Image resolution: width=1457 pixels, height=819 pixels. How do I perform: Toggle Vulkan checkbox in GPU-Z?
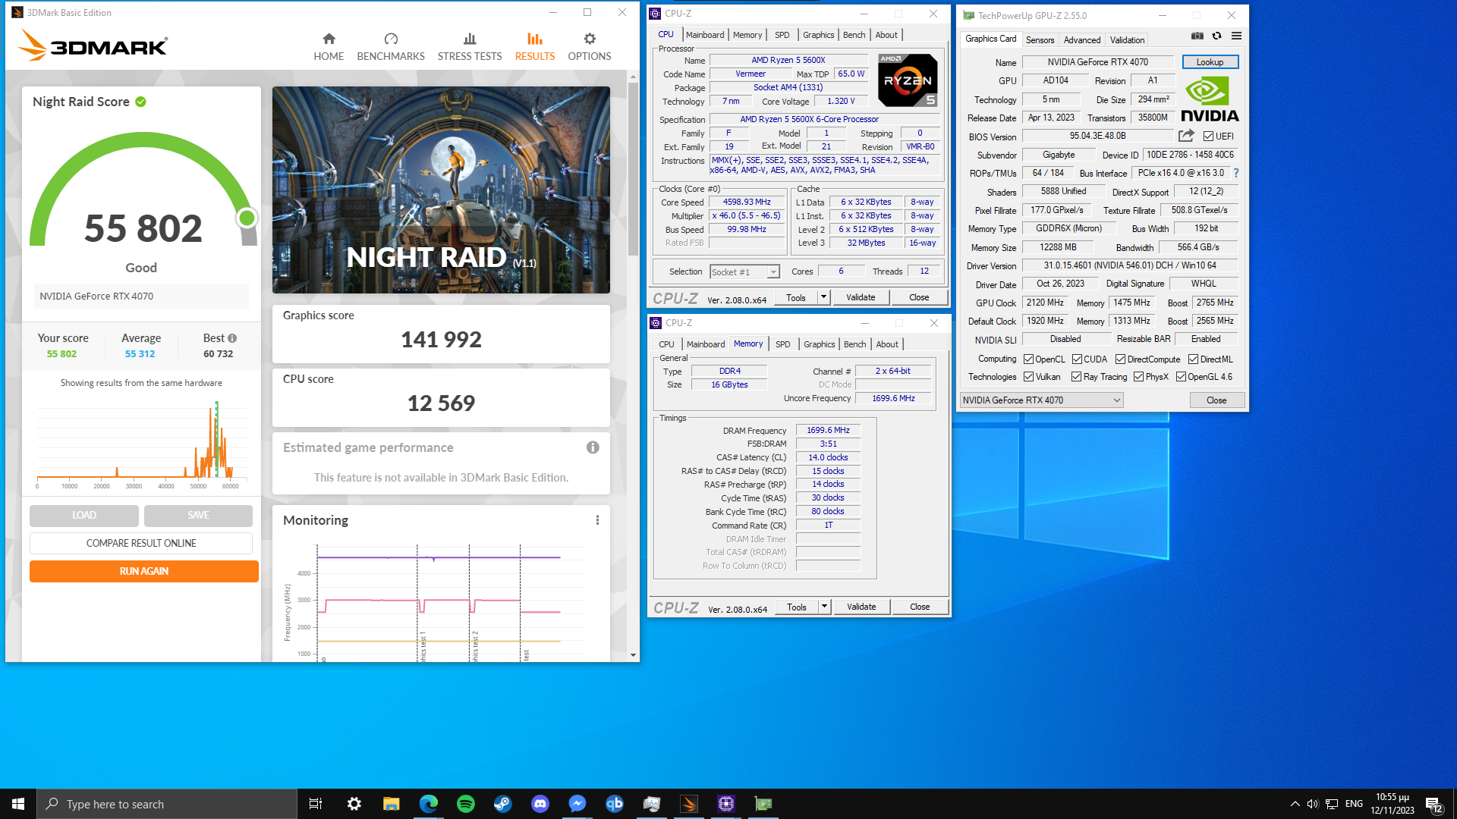click(1028, 377)
